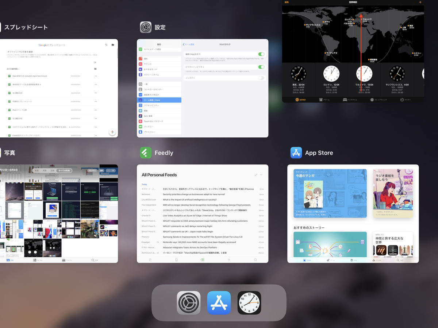Click the London analog clock in Clock card

coord(331,74)
